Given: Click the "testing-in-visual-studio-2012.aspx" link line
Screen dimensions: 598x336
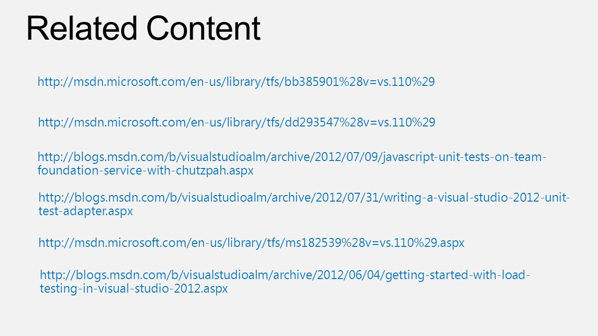Looking at the screenshot, I should tap(134, 288).
